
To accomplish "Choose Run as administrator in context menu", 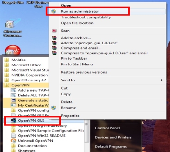I will 108,11.
